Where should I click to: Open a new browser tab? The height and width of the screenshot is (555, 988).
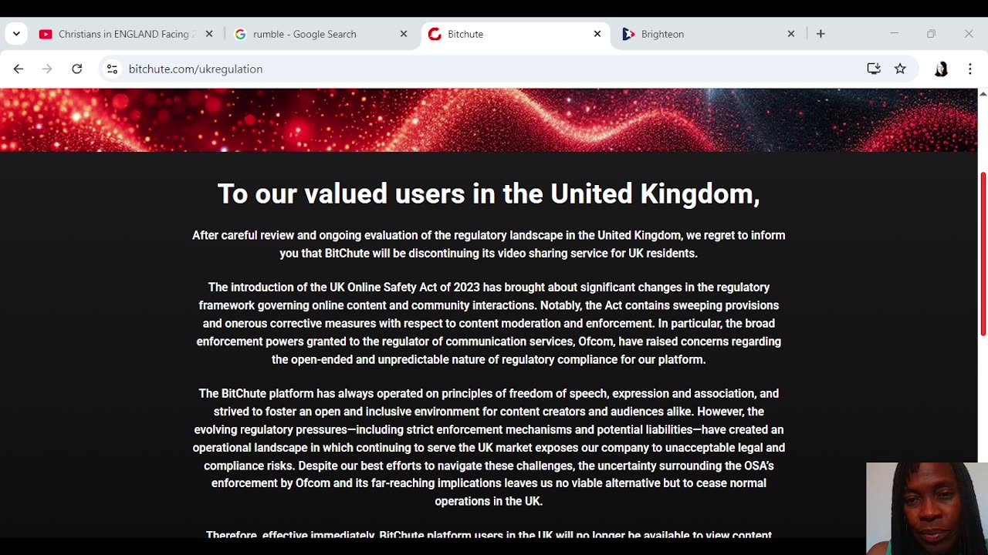pyautogui.click(x=821, y=34)
